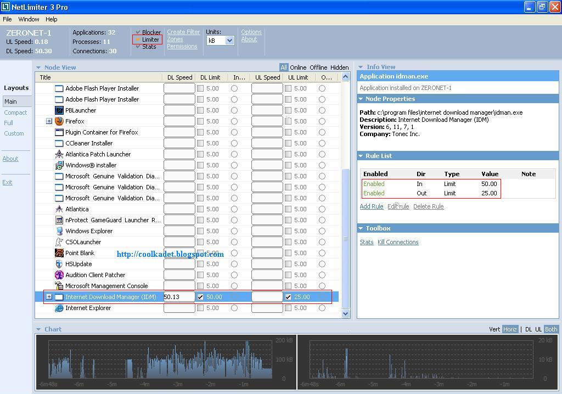Click the Delete Rule link
562x394 pixels.
[x=428, y=206]
